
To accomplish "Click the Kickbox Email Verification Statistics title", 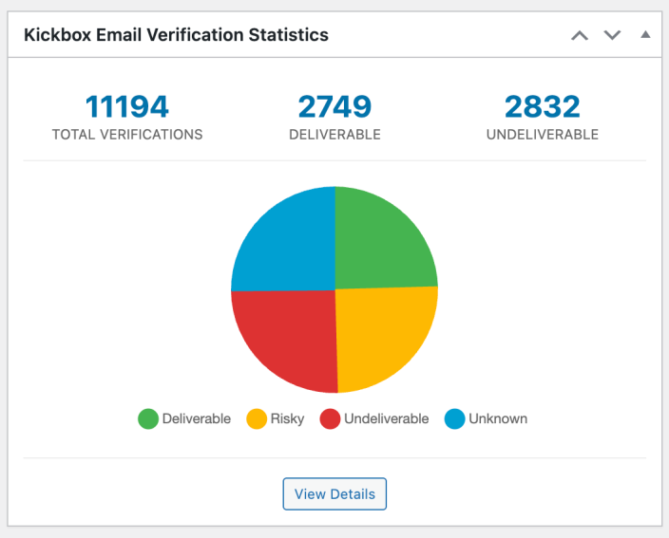I will point(176,35).
